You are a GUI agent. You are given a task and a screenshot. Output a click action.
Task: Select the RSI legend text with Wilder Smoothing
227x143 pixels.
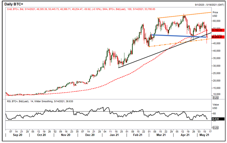pyautogui.click(x=40, y=101)
